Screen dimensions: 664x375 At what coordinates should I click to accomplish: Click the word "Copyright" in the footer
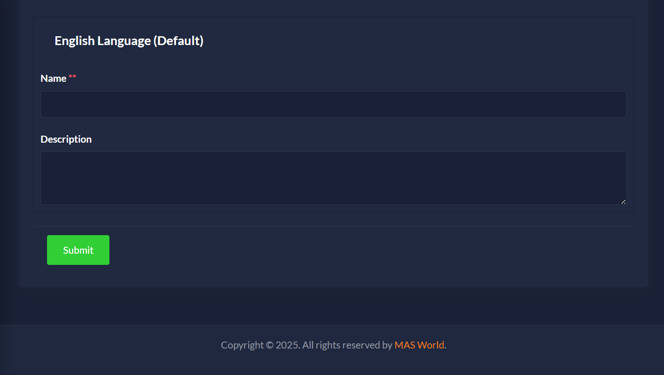pos(242,345)
